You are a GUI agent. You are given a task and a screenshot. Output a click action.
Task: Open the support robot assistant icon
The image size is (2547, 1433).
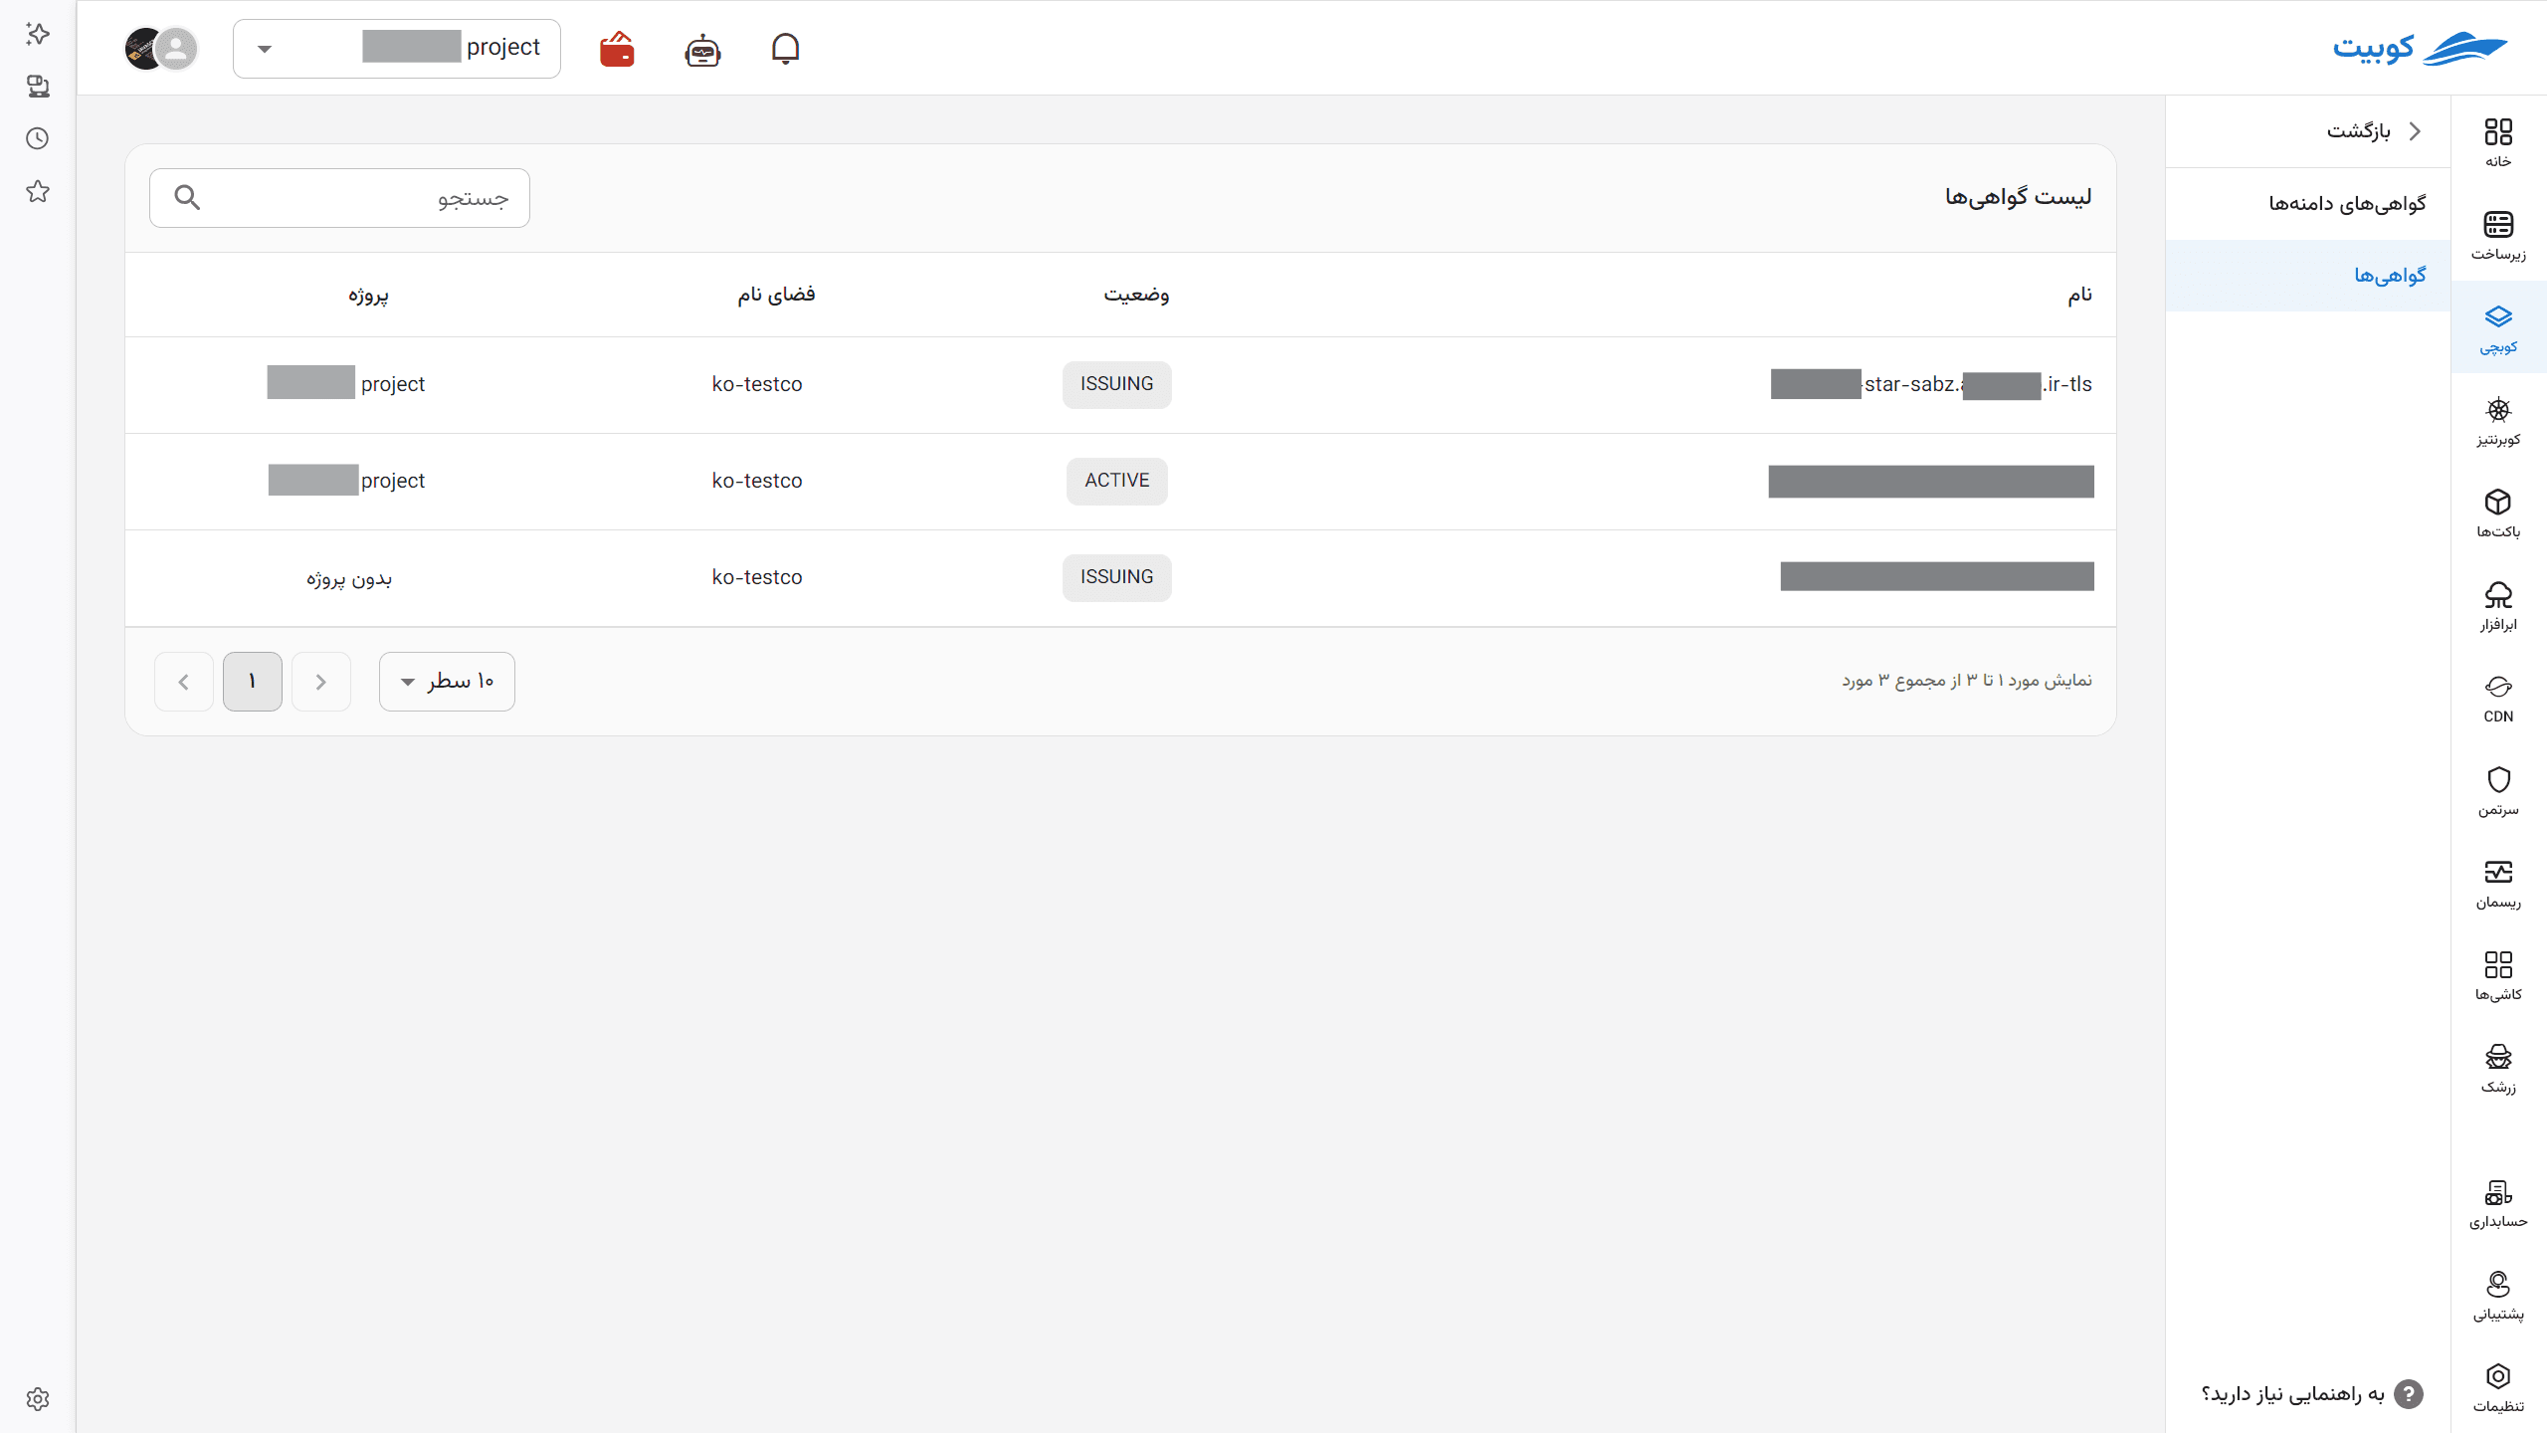pos(702,49)
